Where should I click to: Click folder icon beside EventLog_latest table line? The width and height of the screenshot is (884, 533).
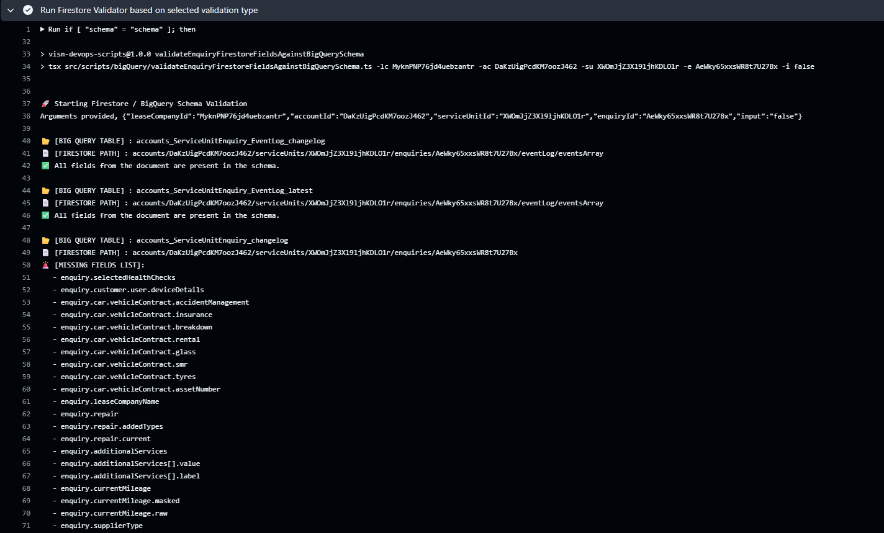(x=45, y=190)
